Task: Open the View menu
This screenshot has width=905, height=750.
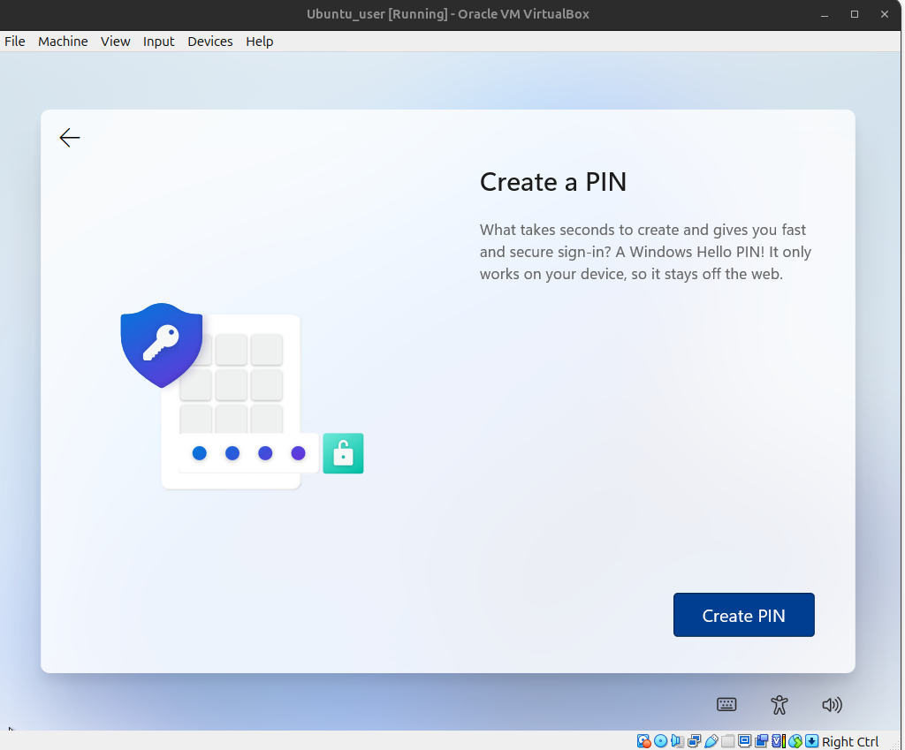Action: click(116, 42)
